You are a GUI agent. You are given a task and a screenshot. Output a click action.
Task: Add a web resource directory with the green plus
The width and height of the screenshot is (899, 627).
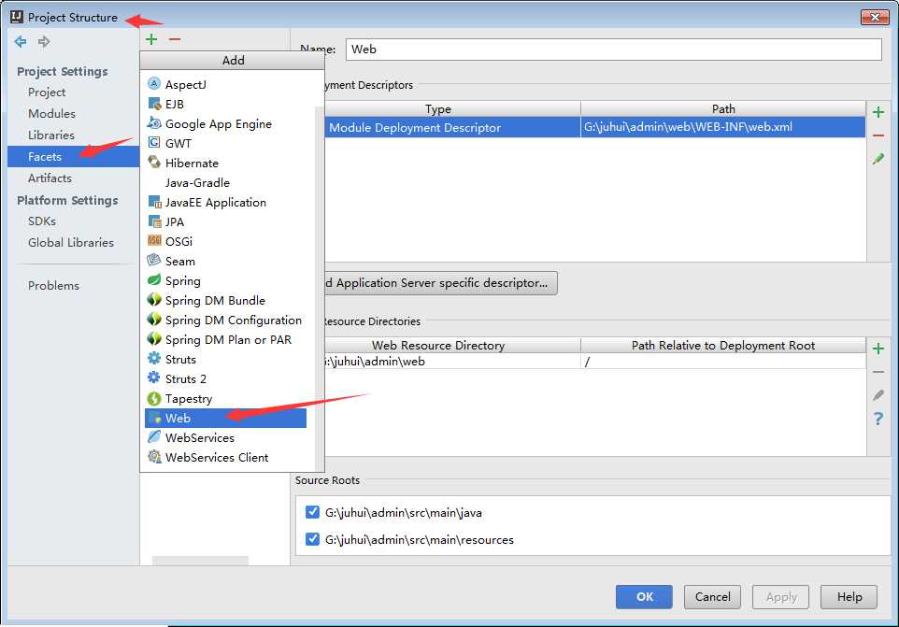(x=878, y=349)
